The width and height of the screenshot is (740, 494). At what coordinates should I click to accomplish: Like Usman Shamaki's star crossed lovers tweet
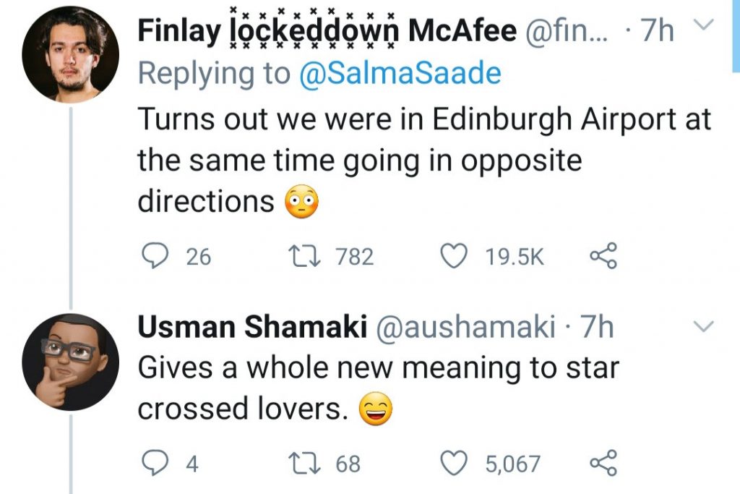[453, 463]
